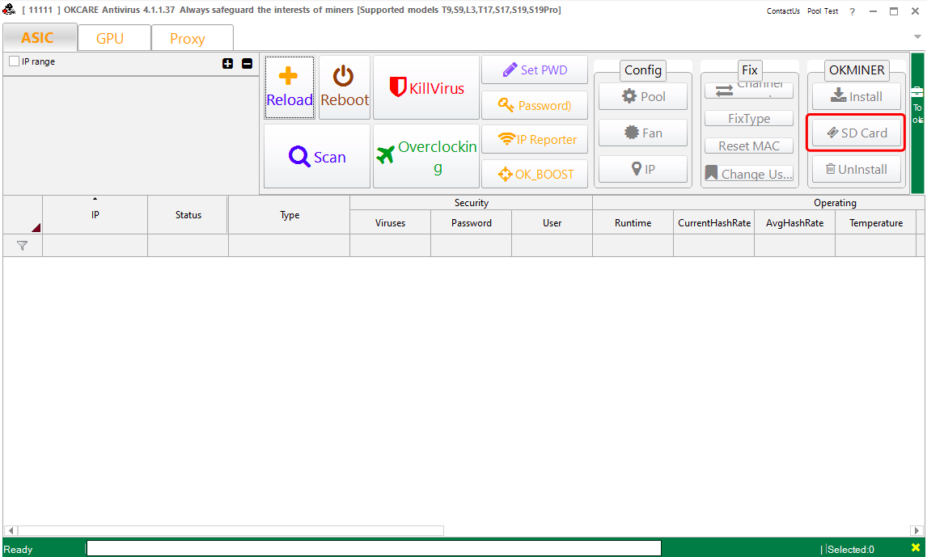
Task: Sort the IP column by its arrow
Action: (96, 198)
